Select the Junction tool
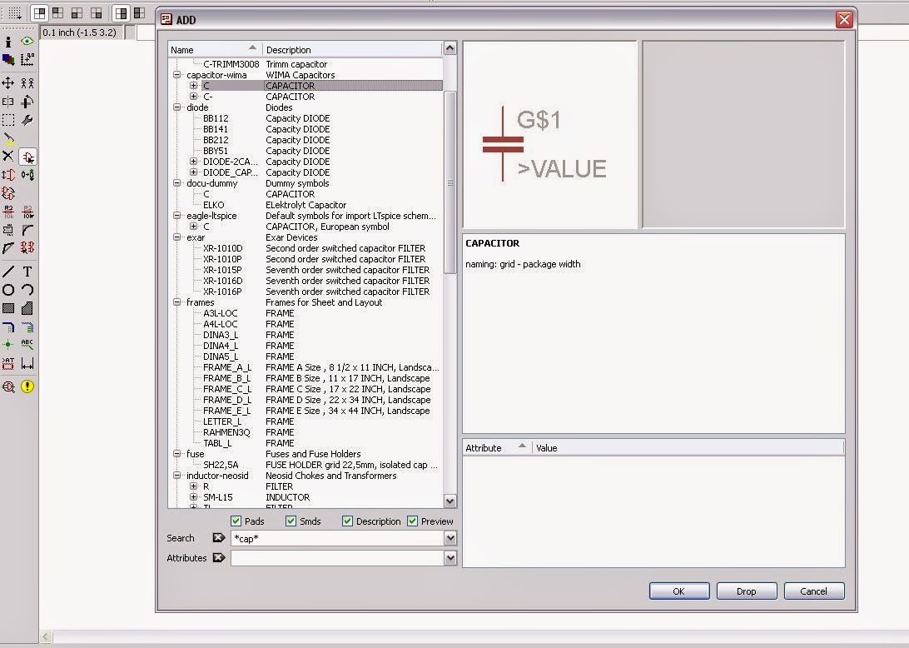909x648 pixels. (x=8, y=344)
